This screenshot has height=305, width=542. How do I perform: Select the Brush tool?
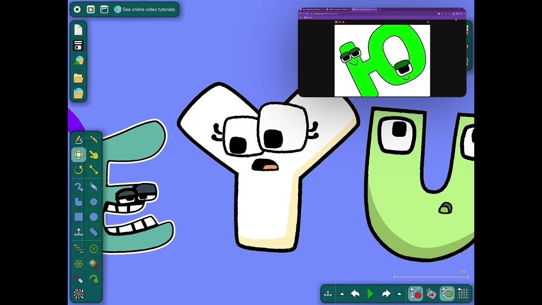pos(79,187)
